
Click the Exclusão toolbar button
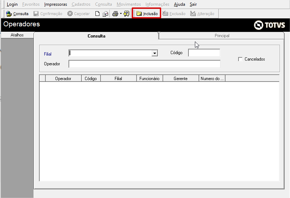point(174,14)
